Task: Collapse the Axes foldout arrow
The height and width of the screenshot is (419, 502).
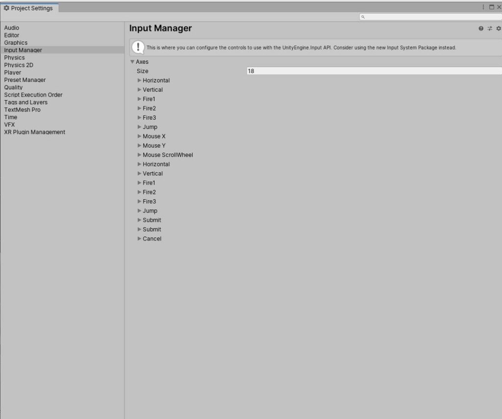Action: [132, 62]
